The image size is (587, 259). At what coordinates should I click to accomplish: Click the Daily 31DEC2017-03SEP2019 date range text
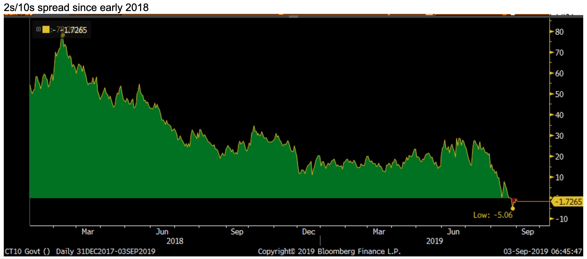pos(106,251)
